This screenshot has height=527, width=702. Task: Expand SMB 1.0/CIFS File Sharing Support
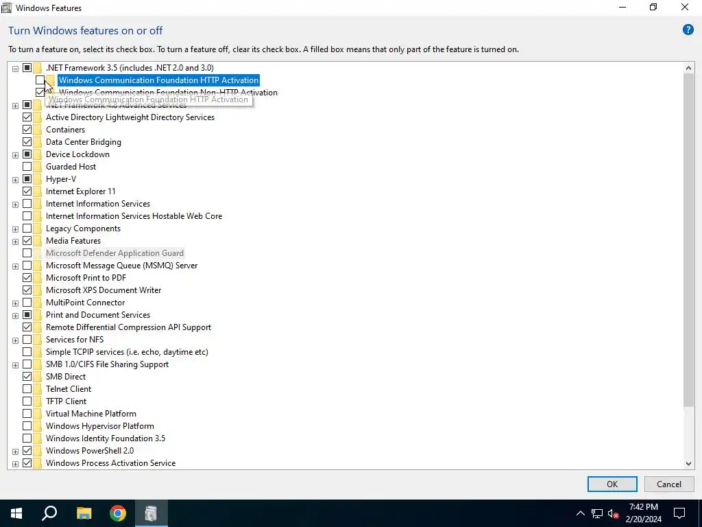15,365
